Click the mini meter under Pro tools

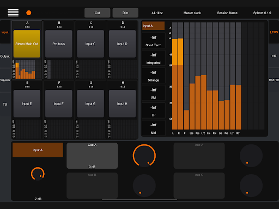tap(59, 69)
